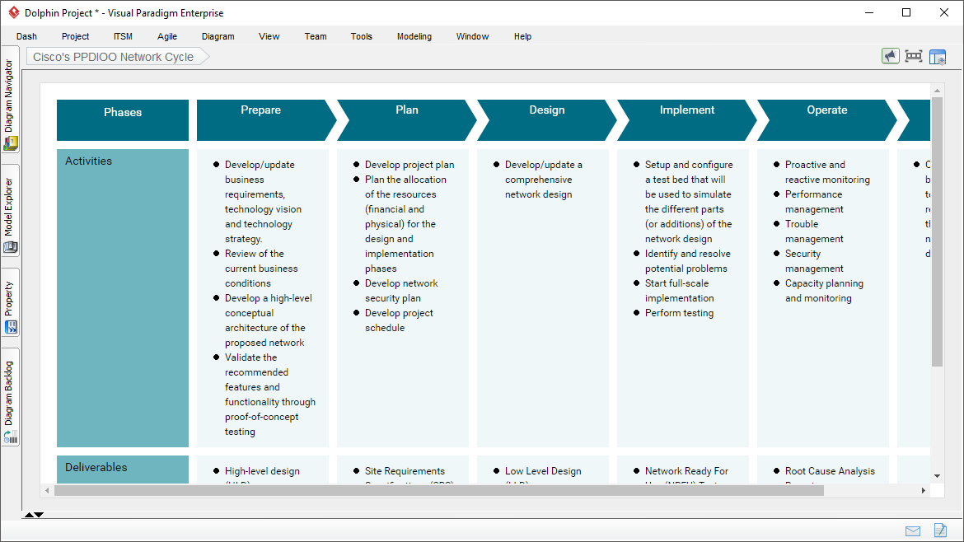Click 'Develop/update a comprehensive network design' text
Viewport: 964px width, 542px height.
tap(544, 180)
